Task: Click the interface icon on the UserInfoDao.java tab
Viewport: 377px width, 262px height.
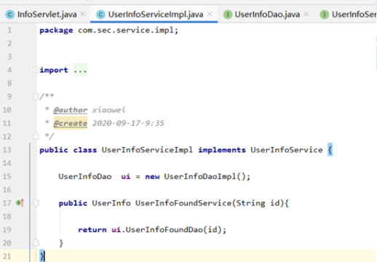Action: [x=228, y=15]
